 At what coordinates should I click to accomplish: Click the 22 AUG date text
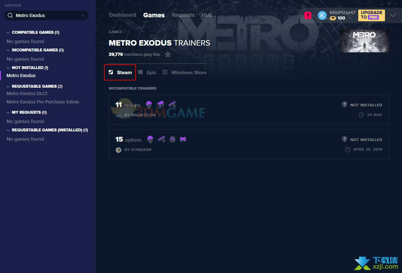coord(375,115)
